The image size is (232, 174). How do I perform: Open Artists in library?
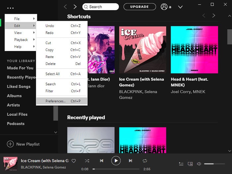click(13, 105)
